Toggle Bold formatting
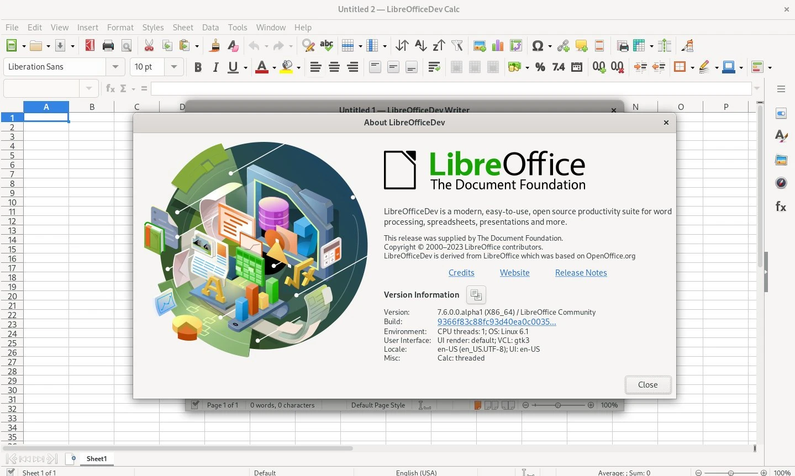This screenshot has width=795, height=476. (x=198, y=67)
